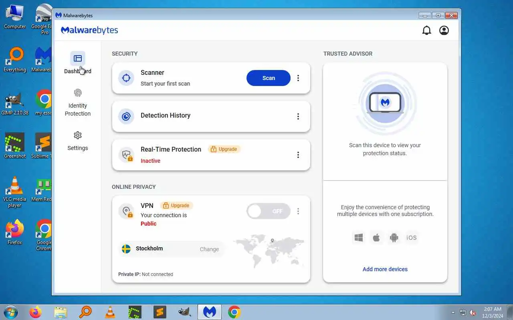Open Greenshot from the taskbar
Screen dimensions: 513x320
coord(135,312)
